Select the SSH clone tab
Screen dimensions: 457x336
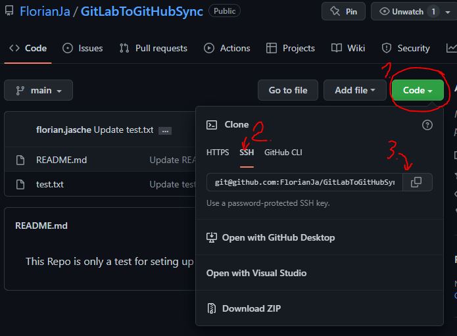point(247,153)
